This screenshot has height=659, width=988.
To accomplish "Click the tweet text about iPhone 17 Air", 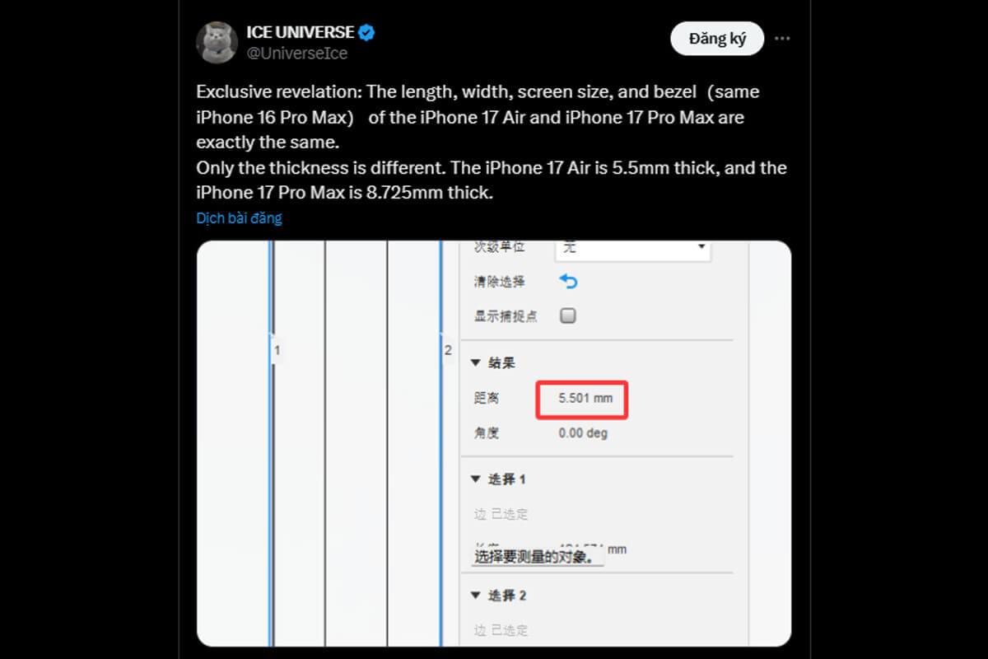I will [492, 142].
